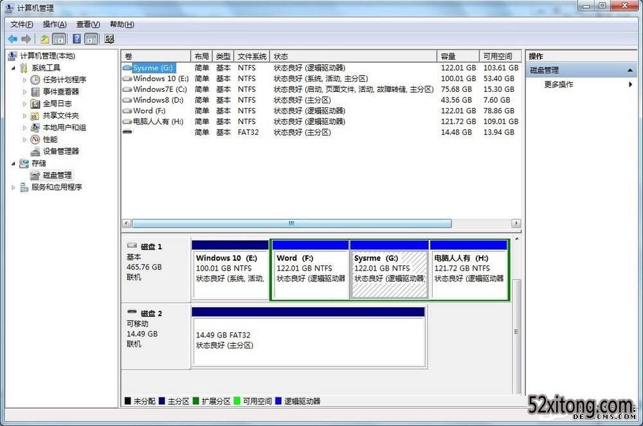Click the 共享文件夹 icon
643x426 pixels.
[35, 116]
